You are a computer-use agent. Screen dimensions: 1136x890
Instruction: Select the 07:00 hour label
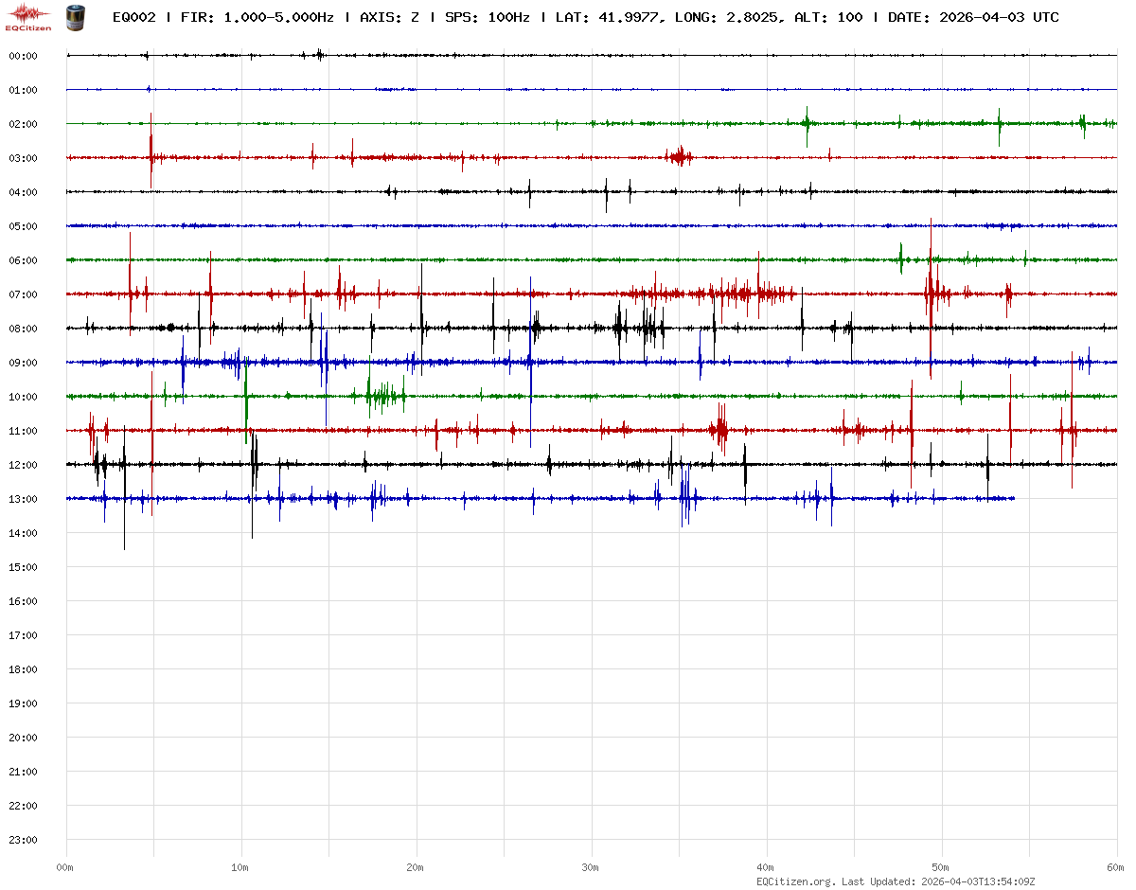click(23, 294)
